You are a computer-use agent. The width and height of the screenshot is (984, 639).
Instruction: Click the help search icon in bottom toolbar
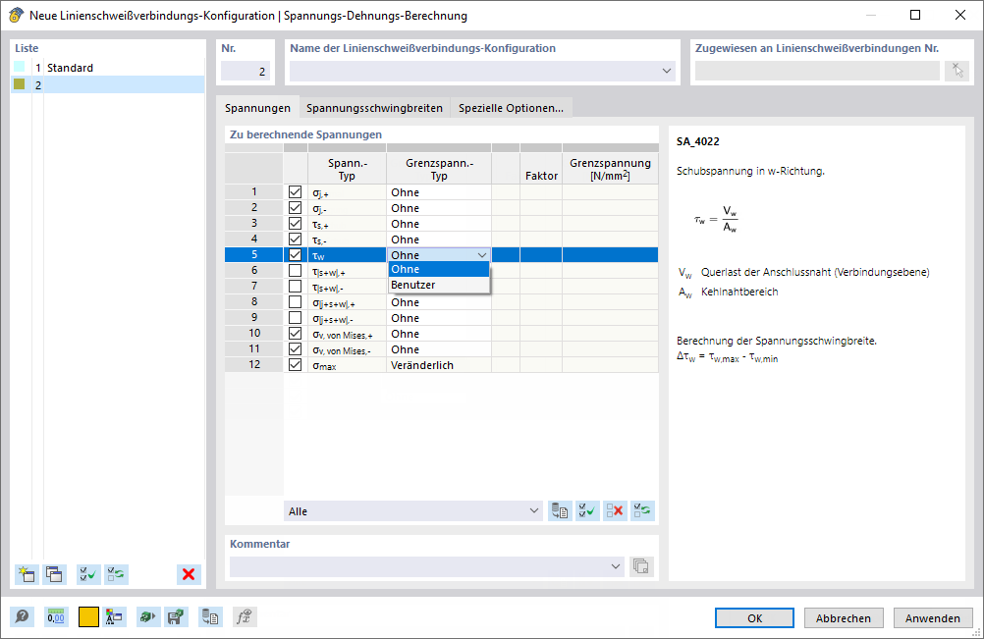click(x=22, y=617)
